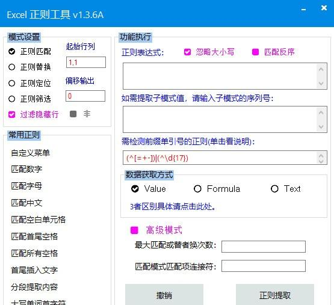Enable the 高级模式 checkbox
The width and height of the screenshot is (334, 305).
[134, 230]
